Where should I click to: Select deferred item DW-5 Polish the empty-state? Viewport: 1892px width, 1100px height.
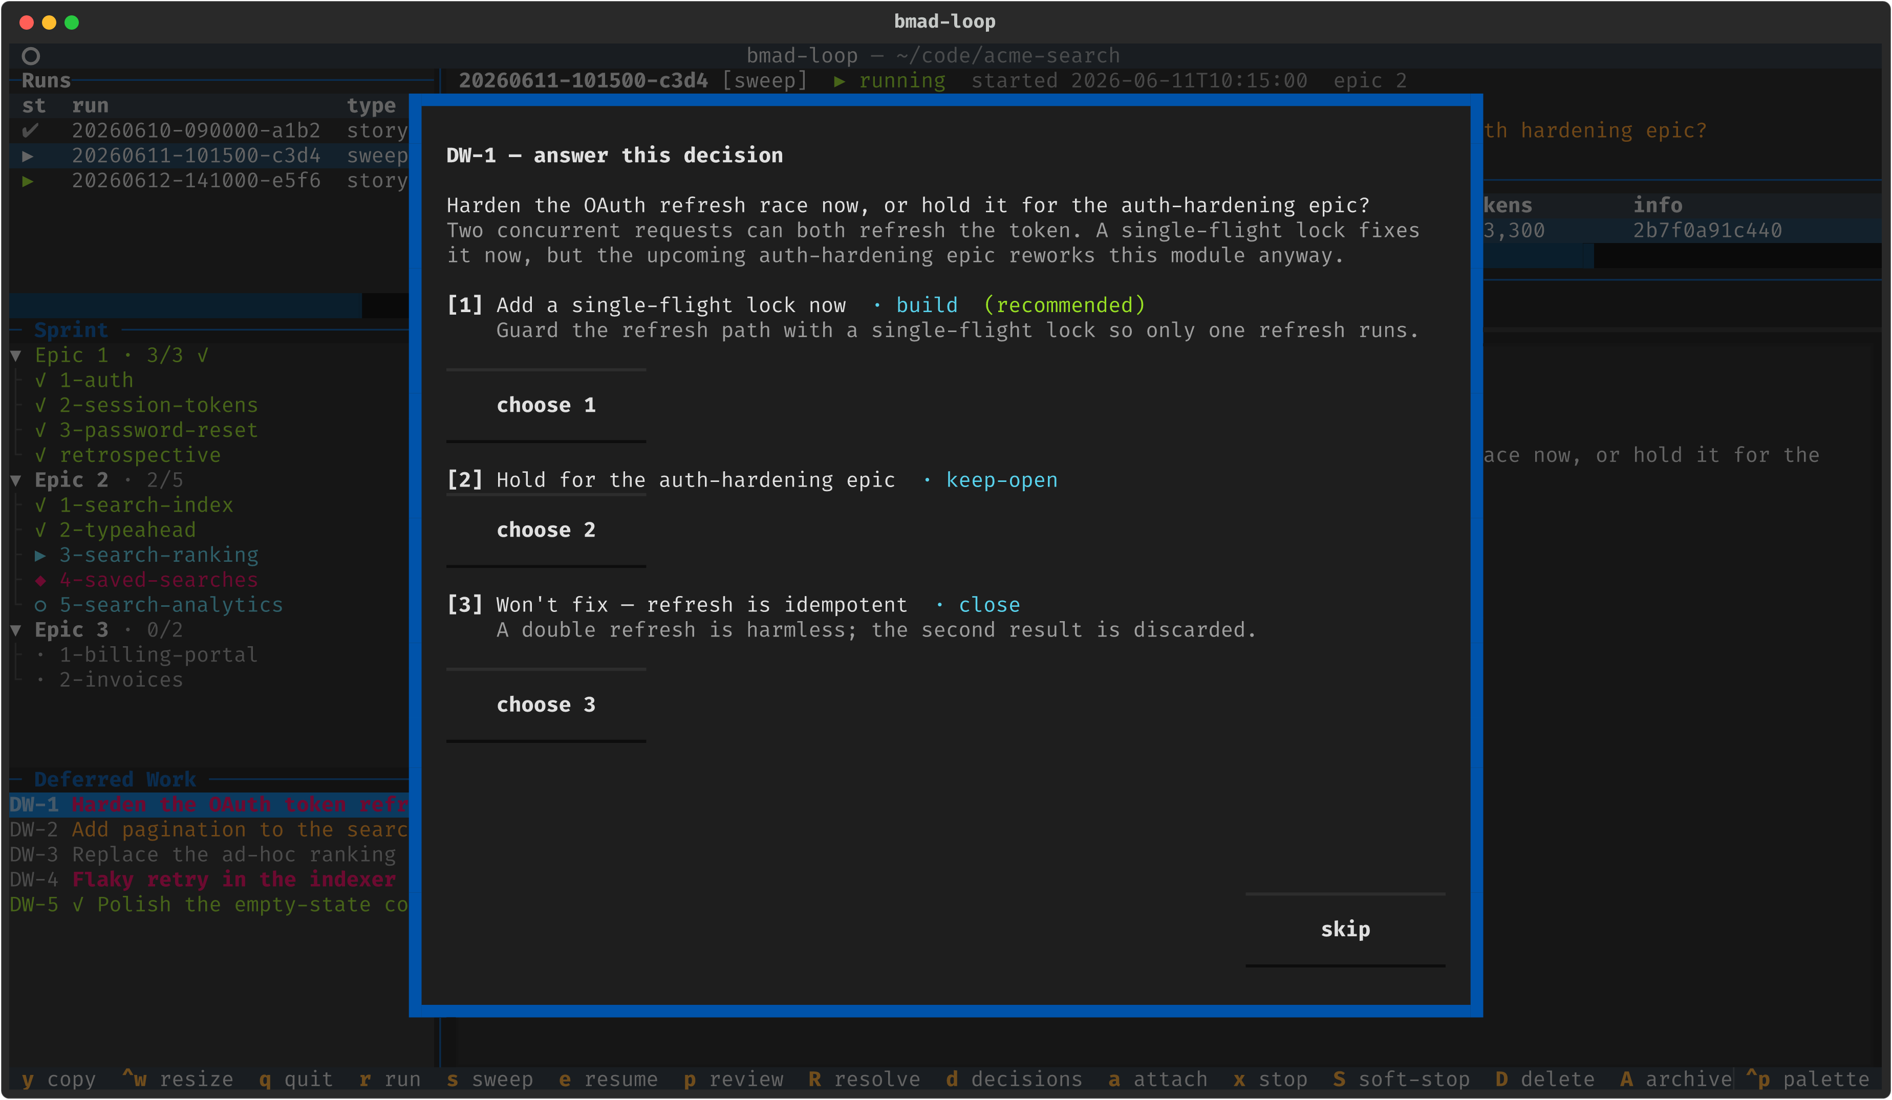[x=209, y=904]
